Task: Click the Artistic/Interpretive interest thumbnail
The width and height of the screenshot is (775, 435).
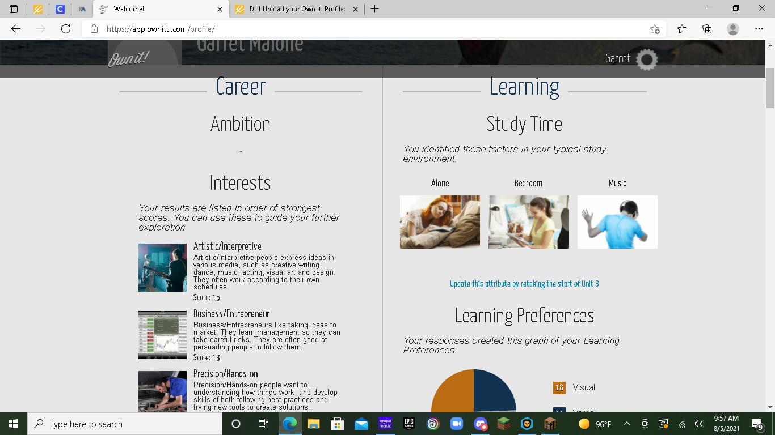Action: (162, 267)
